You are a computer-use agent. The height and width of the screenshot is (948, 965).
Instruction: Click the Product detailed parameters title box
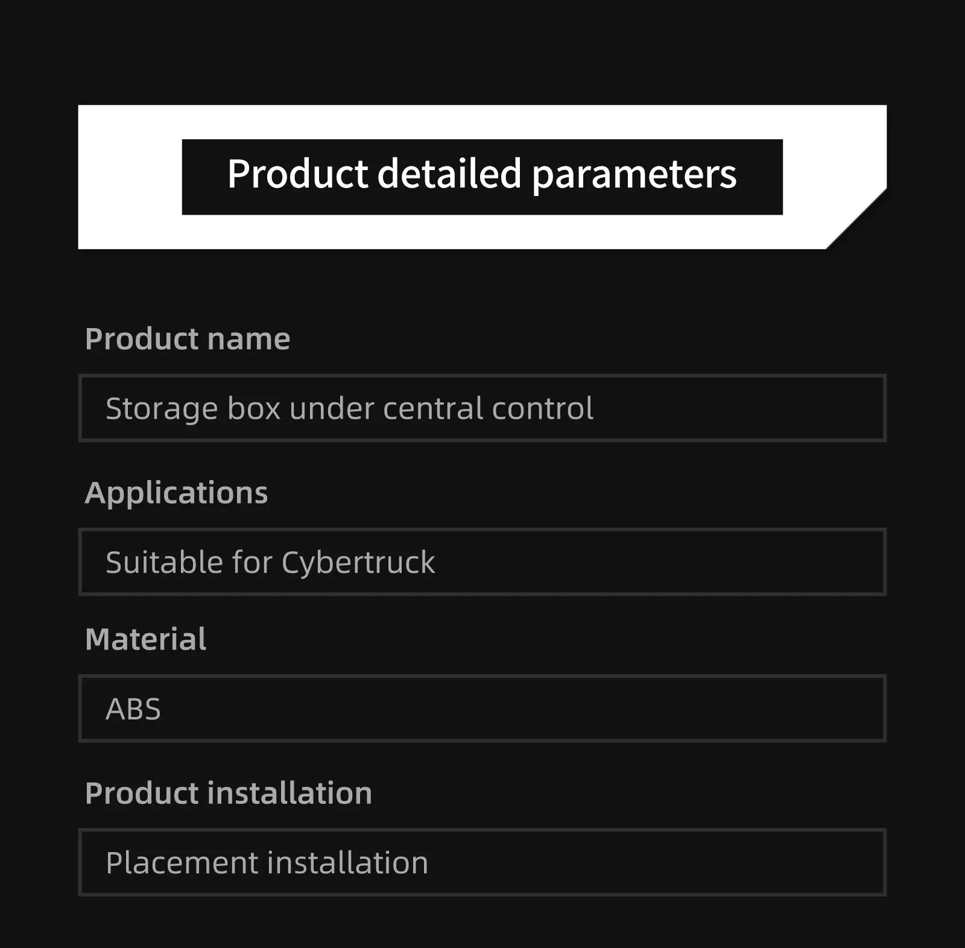[482, 177]
